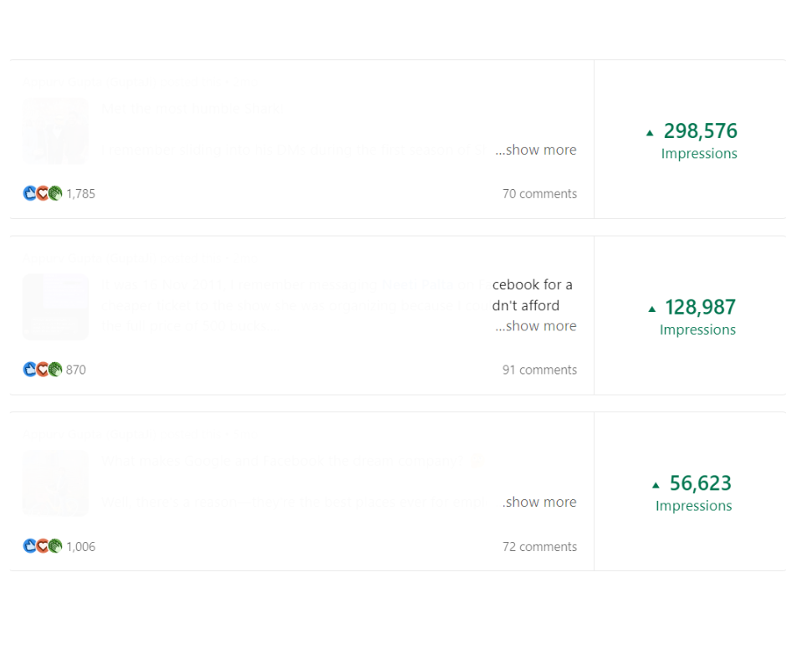
Task: Click the like reaction icon on the 870 post
Action: [x=29, y=370]
